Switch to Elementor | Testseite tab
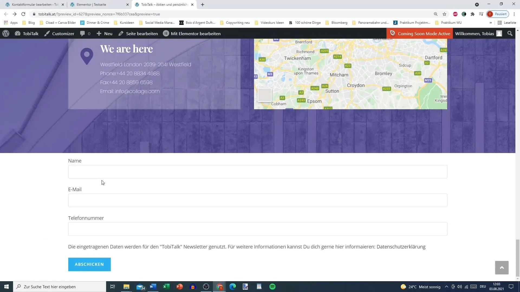Image resolution: width=520 pixels, height=292 pixels. coord(99,5)
